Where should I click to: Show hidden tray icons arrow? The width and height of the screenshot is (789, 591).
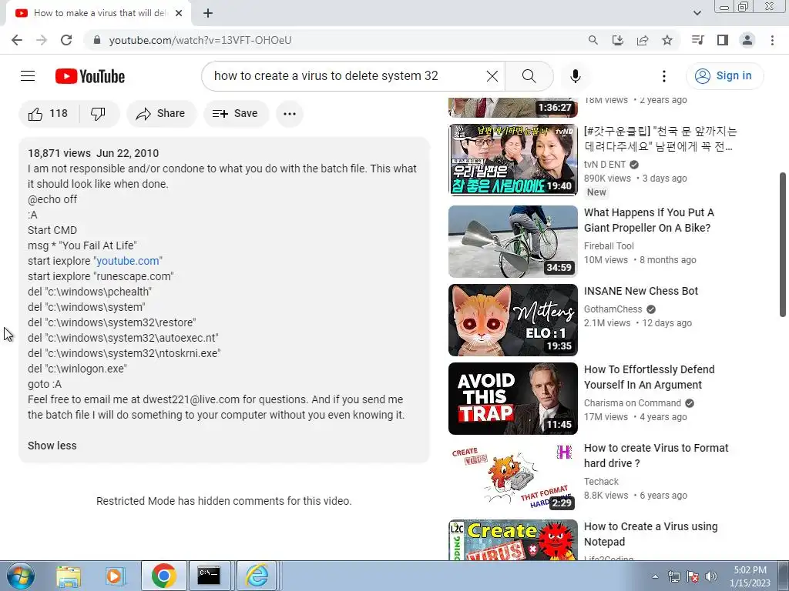[x=655, y=576]
